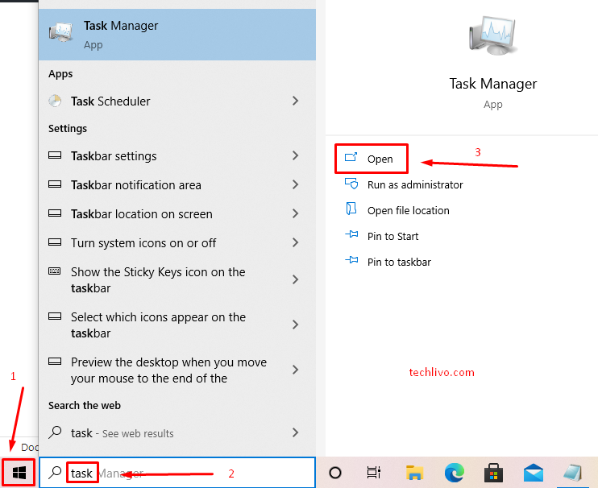Expand web results chevron for task
Image resolution: width=598 pixels, height=488 pixels.
[x=295, y=432]
